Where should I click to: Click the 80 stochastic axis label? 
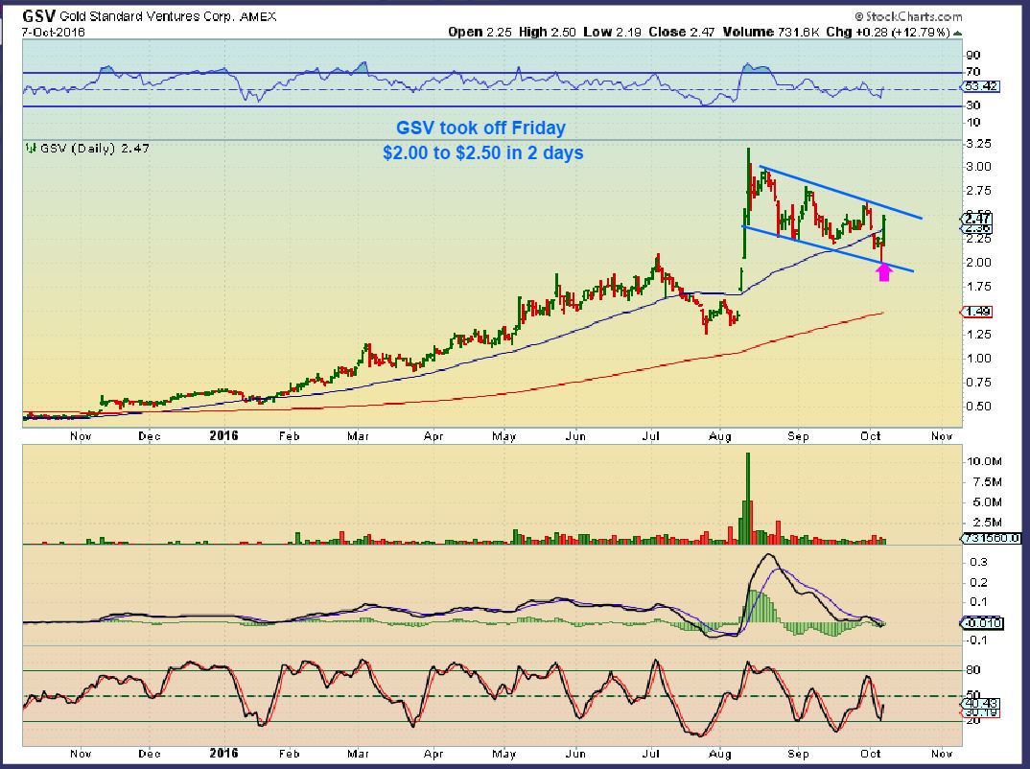972,670
